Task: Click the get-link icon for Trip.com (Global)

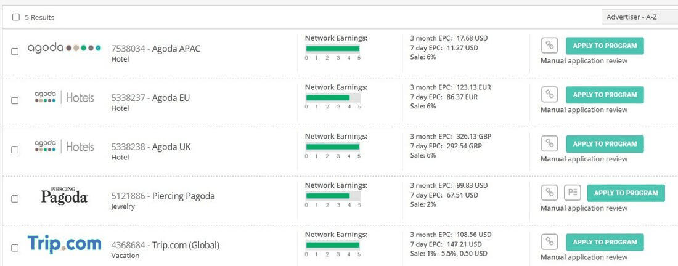Action: coord(549,242)
